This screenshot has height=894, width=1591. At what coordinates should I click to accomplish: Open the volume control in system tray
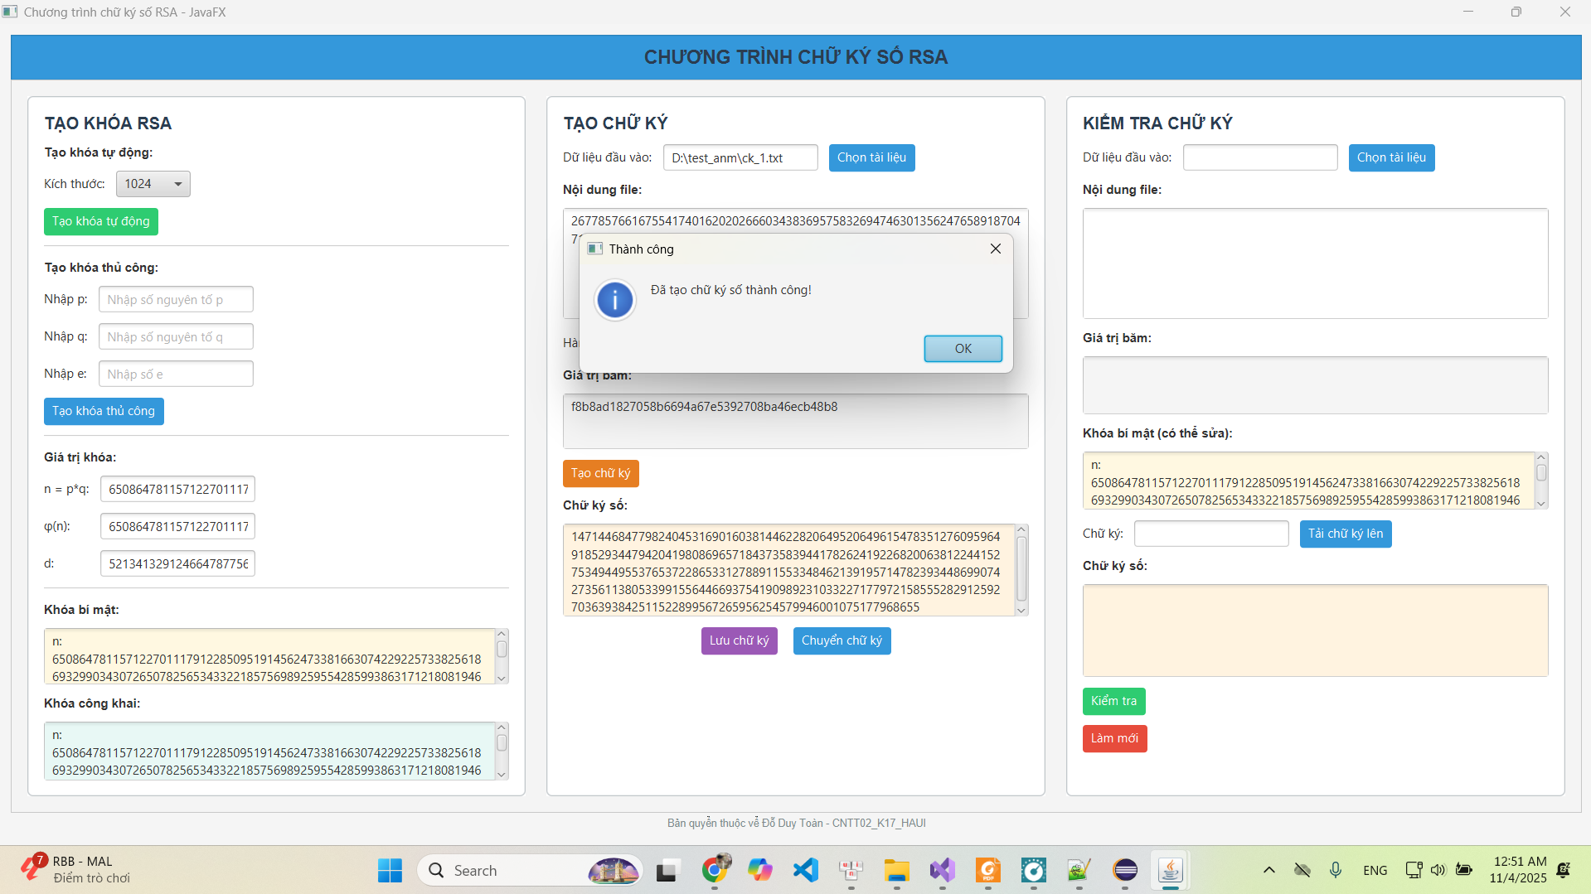(x=1438, y=870)
